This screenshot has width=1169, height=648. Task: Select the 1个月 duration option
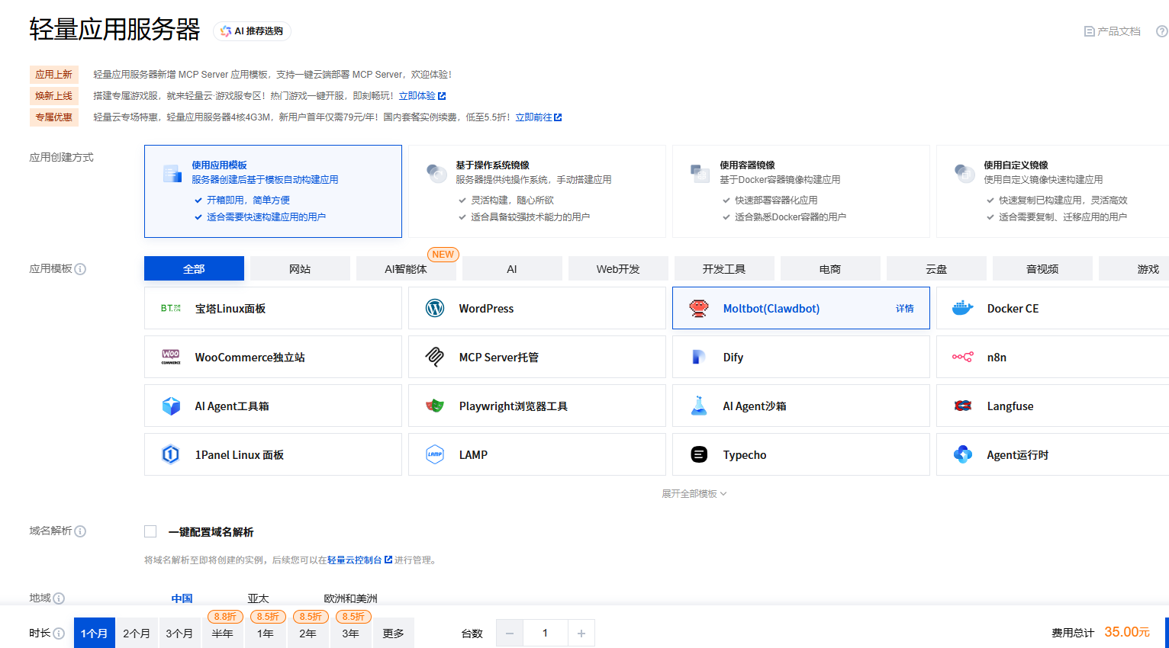95,633
